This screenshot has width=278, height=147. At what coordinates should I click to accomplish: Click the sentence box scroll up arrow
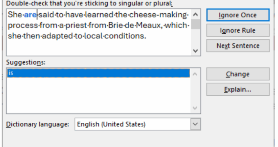(195, 15)
